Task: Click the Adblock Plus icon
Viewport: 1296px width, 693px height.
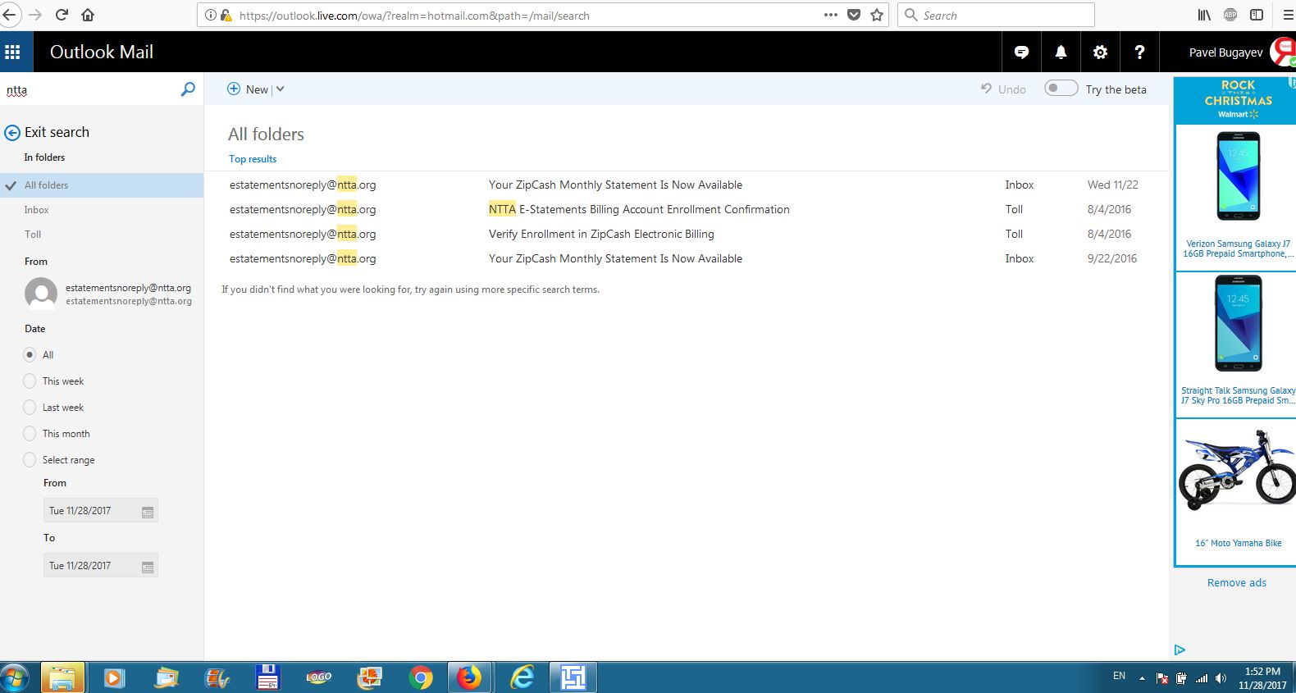Action: 1230,15
